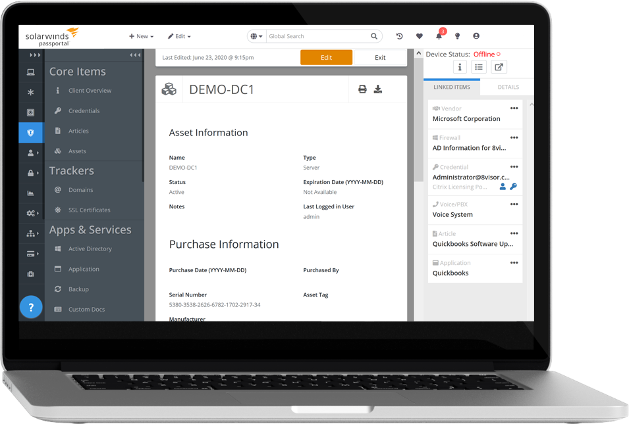Image resolution: width=629 pixels, height=424 pixels.
Task: Open user account profile icon
Action: point(476,36)
